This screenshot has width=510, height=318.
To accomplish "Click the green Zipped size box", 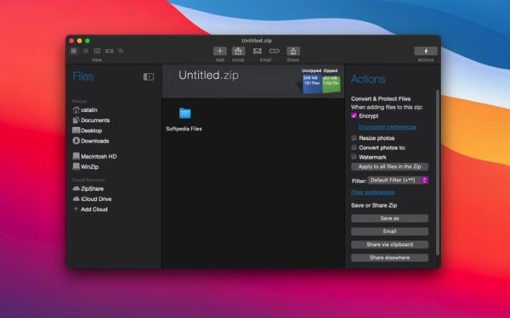I will 331,84.
